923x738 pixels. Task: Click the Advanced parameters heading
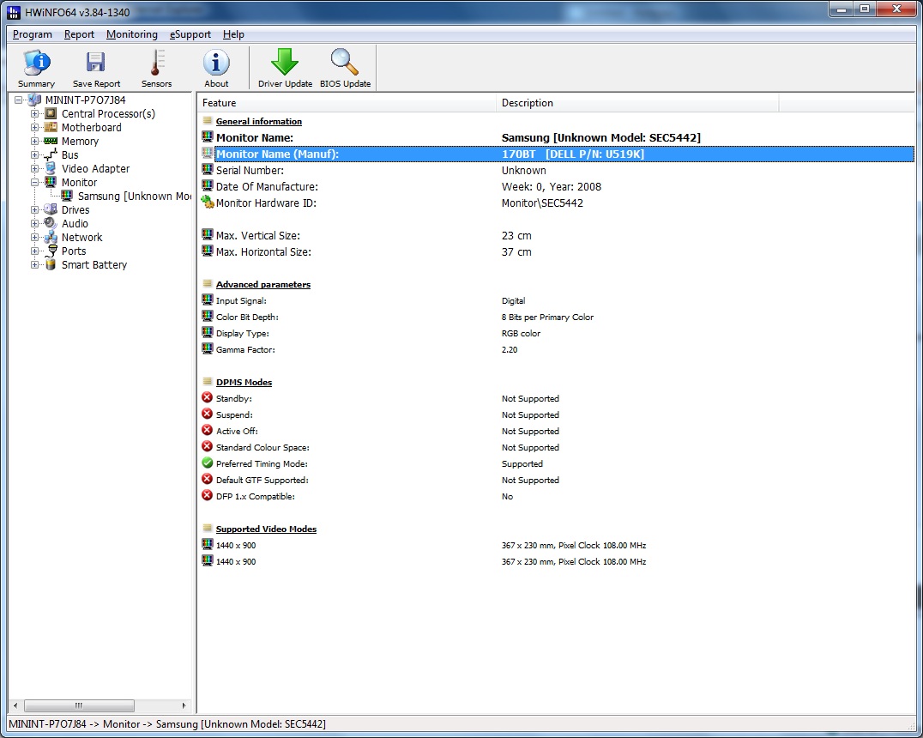[263, 285]
